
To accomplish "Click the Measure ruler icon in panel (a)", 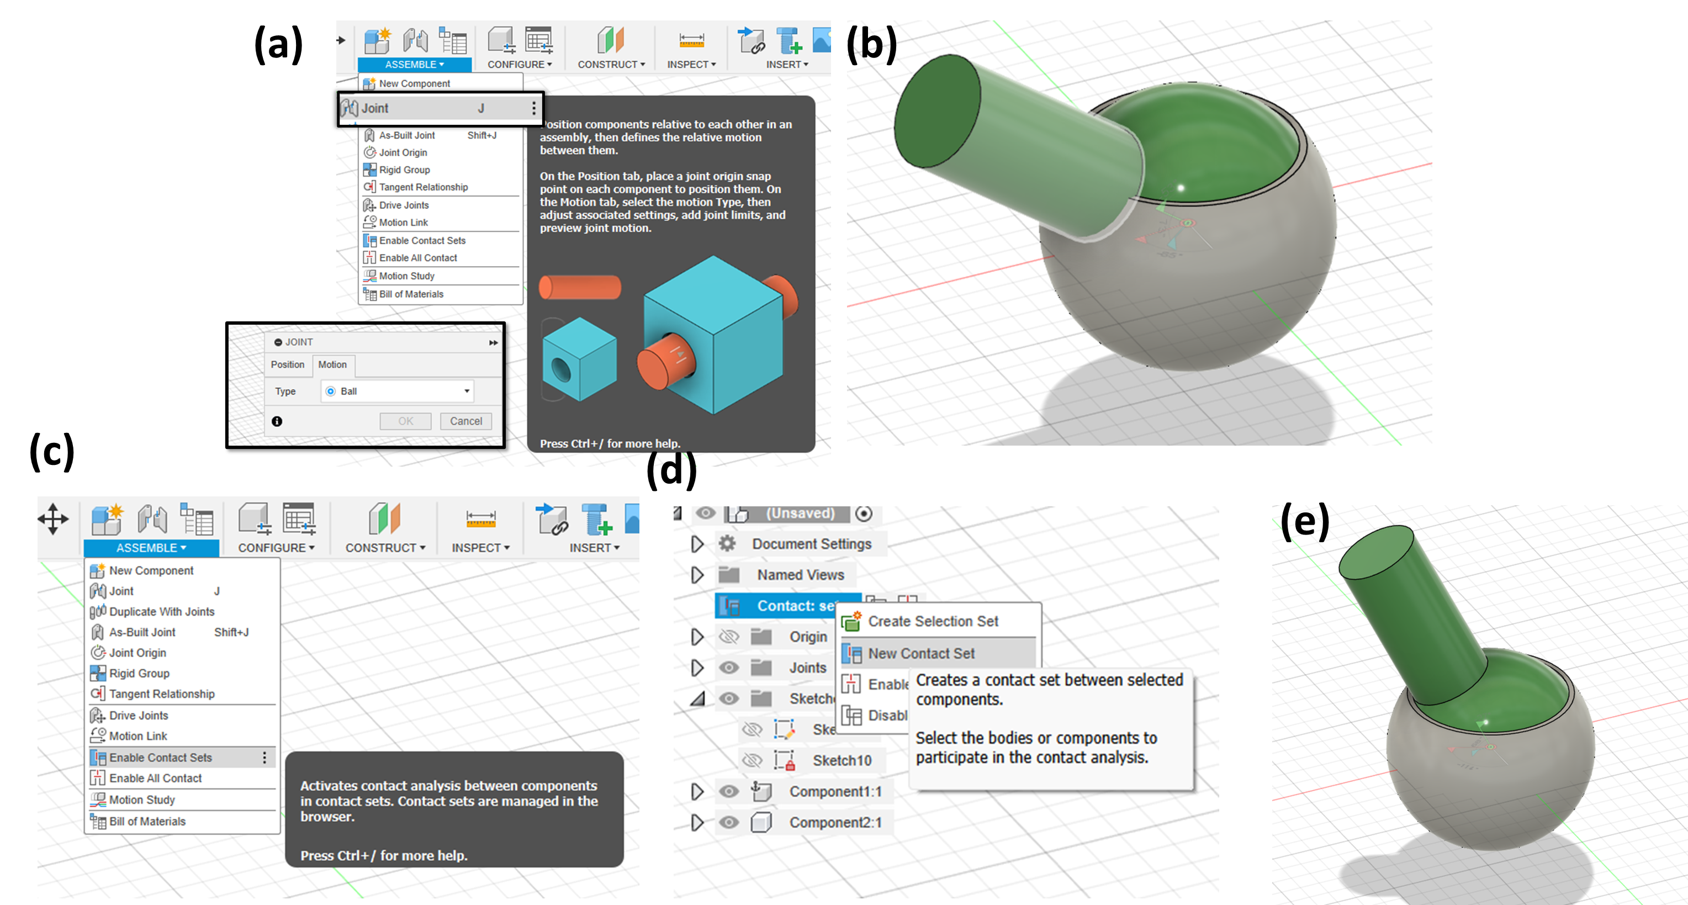I will pos(691,41).
